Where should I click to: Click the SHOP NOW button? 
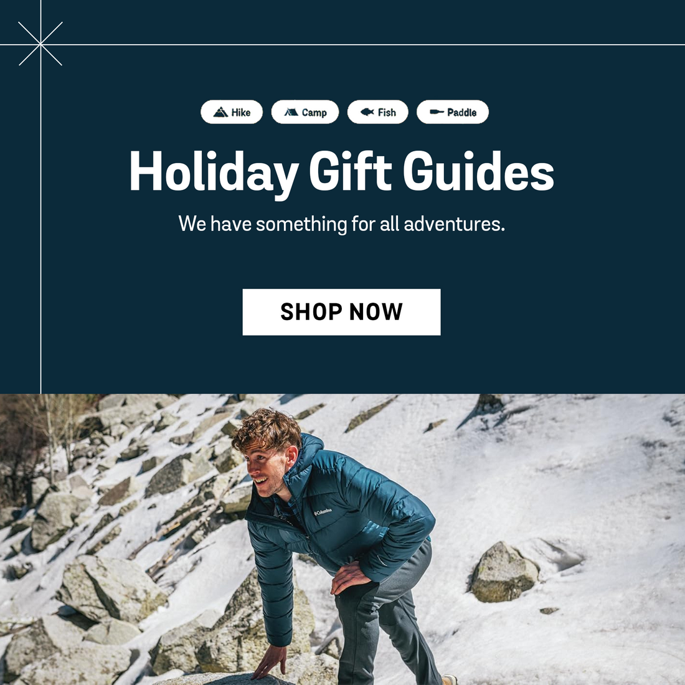(x=341, y=312)
